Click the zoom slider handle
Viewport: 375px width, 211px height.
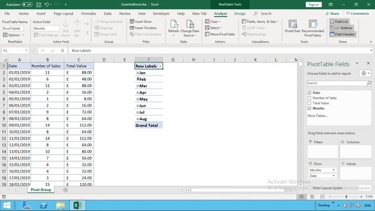click(346, 197)
